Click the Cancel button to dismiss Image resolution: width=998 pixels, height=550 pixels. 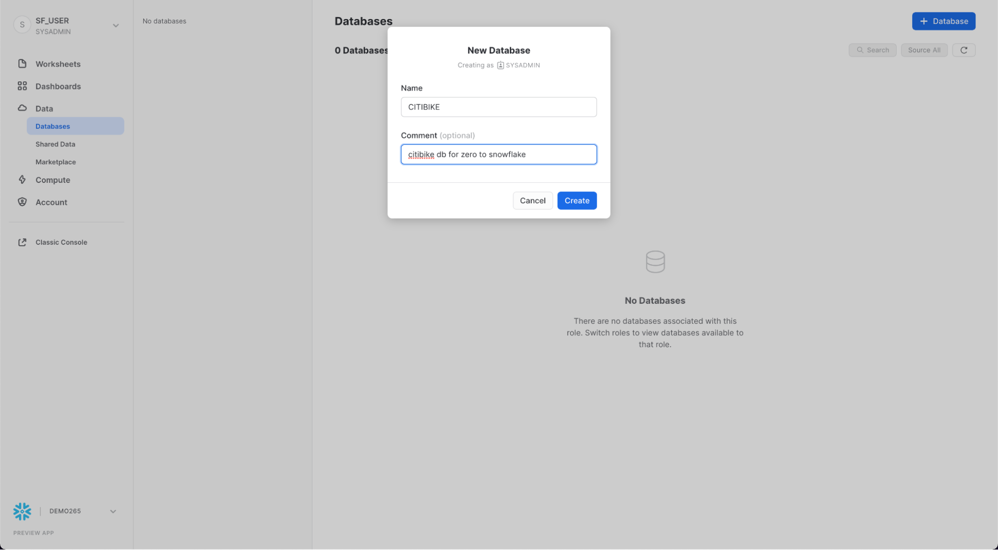[533, 200]
